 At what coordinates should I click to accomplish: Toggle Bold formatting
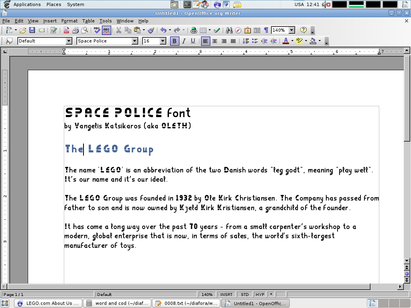174,41
